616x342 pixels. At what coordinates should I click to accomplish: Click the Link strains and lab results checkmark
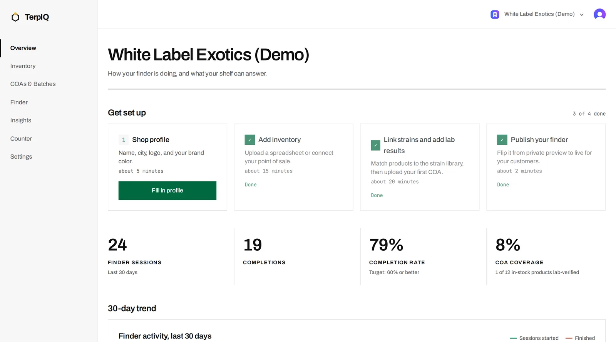[x=375, y=145]
